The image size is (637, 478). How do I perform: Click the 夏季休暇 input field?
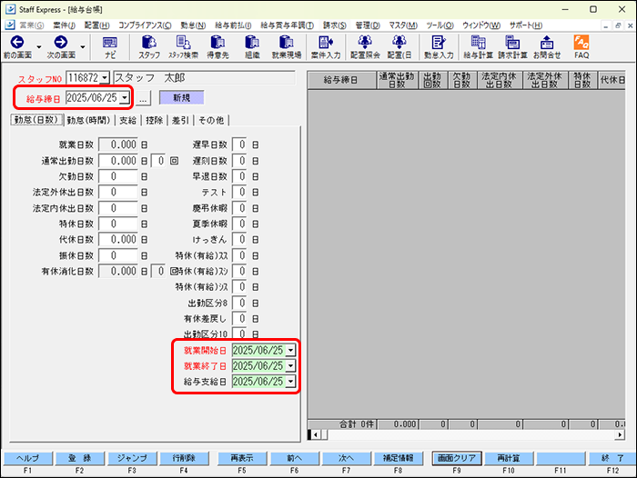click(239, 224)
